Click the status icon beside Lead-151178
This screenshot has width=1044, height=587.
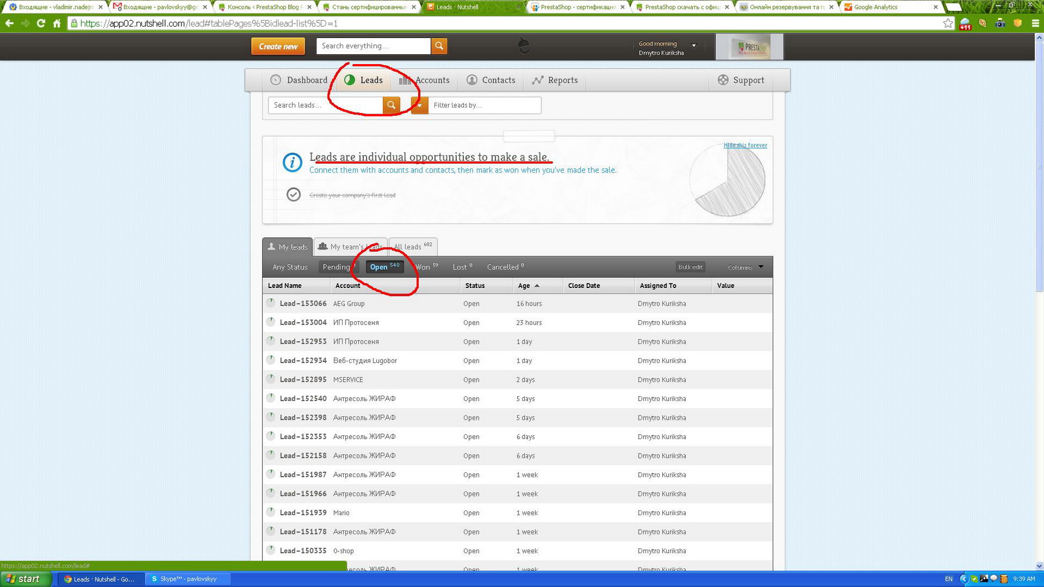tap(271, 531)
